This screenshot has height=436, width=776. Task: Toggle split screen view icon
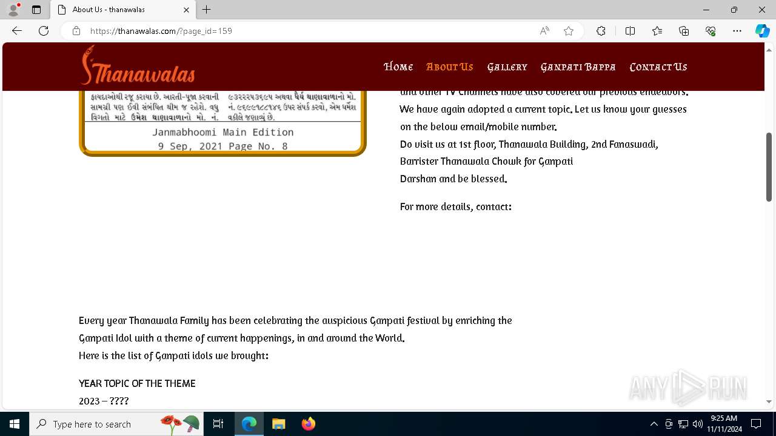click(630, 31)
